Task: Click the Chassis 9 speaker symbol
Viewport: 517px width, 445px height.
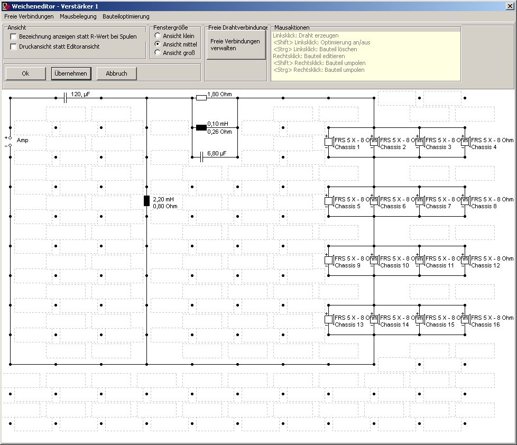Action: pyautogui.click(x=329, y=260)
